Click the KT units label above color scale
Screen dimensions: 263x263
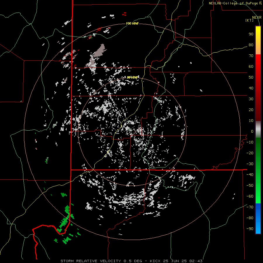[250, 20]
